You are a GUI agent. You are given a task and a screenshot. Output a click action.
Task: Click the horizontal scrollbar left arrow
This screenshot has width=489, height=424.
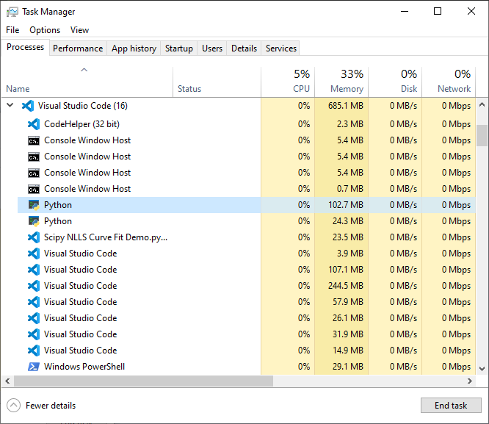tap(7, 381)
